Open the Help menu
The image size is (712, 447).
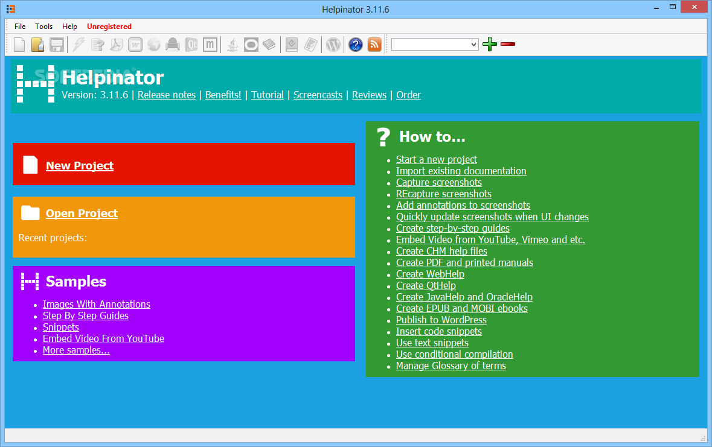pyautogui.click(x=69, y=27)
